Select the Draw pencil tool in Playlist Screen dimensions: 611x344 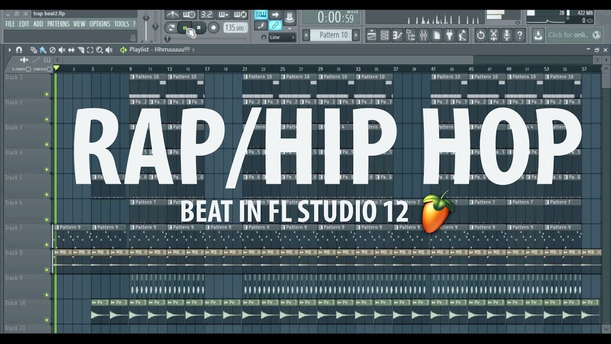[33, 50]
